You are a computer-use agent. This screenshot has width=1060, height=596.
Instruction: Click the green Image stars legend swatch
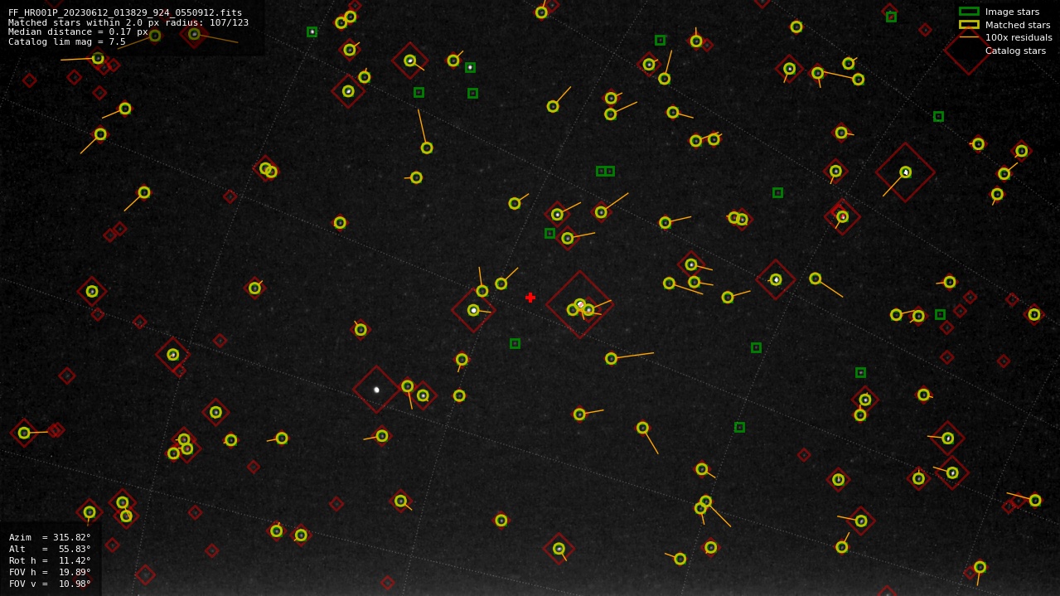click(969, 12)
